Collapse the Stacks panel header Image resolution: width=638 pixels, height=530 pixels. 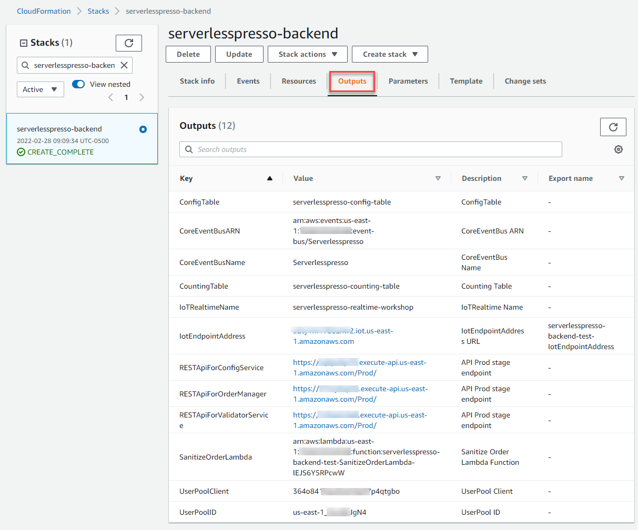pos(23,43)
